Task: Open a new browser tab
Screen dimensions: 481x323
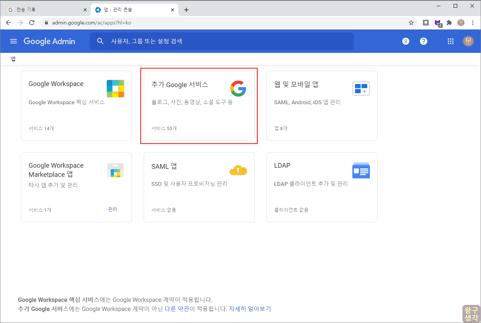Action: click(x=186, y=10)
